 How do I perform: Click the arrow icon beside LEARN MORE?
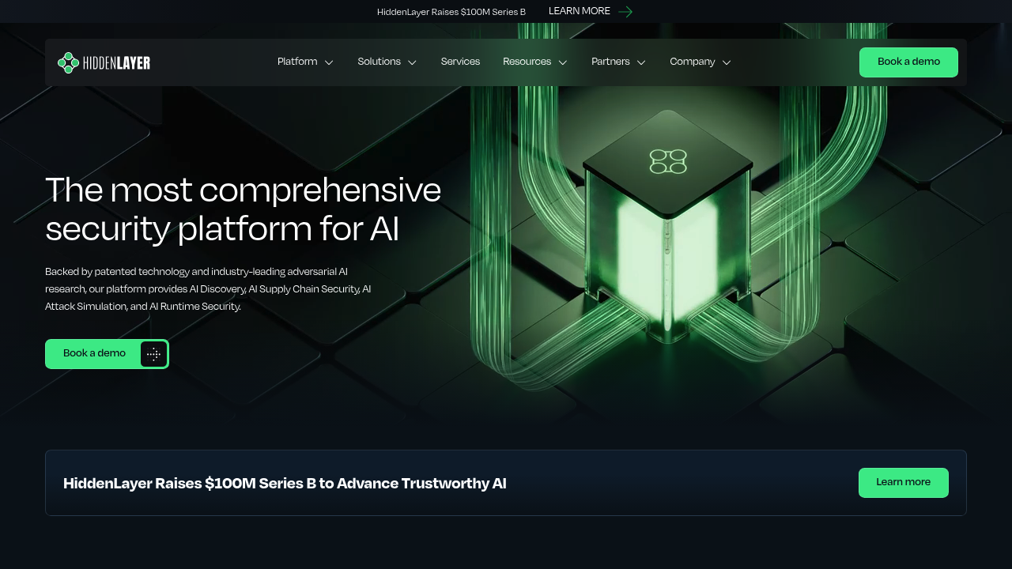point(625,12)
